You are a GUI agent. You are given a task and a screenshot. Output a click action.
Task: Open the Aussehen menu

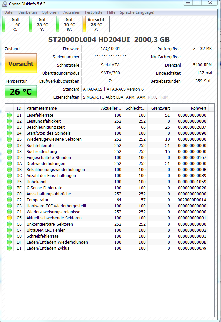click(72, 12)
